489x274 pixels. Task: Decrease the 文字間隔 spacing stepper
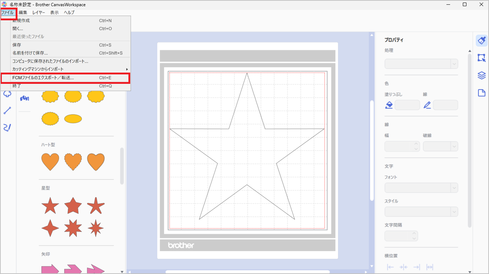[414, 238]
